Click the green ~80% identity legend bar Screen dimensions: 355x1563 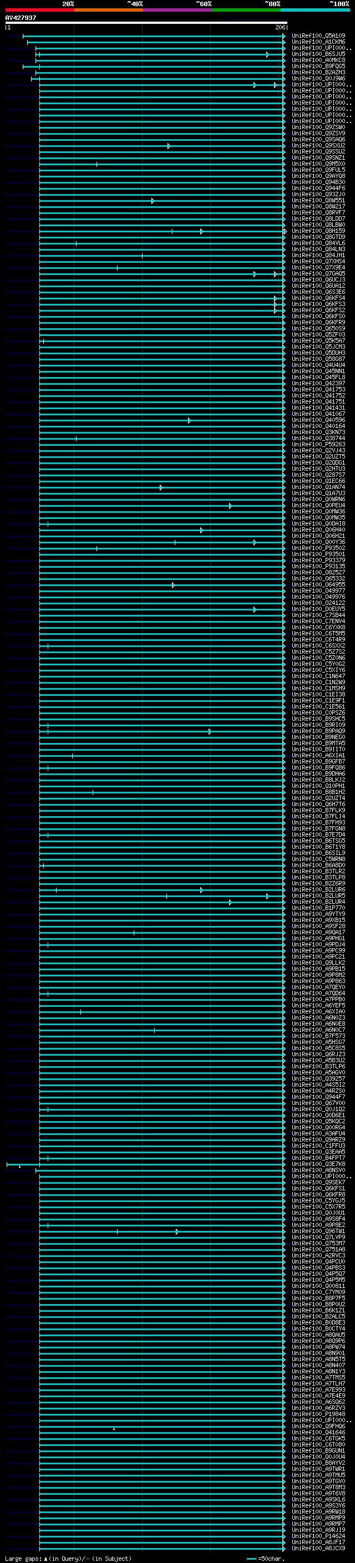(246, 10)
